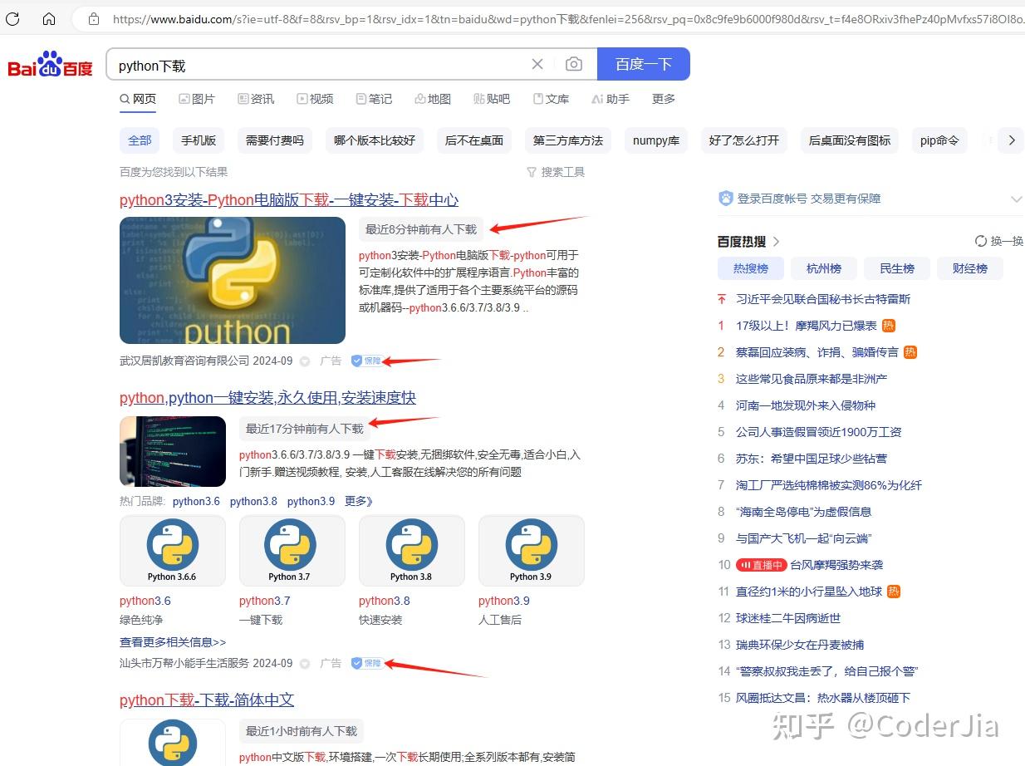
Task: Select the 第三方库方法 filter chip
Action: click(568, 140)
